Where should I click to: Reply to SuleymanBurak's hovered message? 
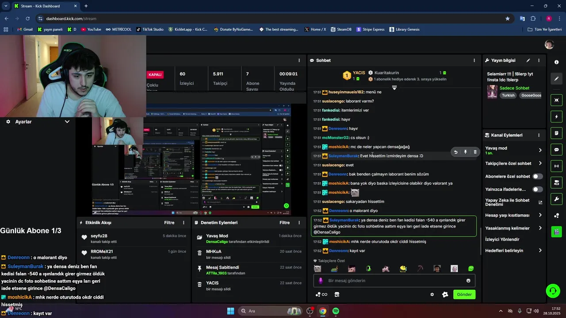click(455, 152)
